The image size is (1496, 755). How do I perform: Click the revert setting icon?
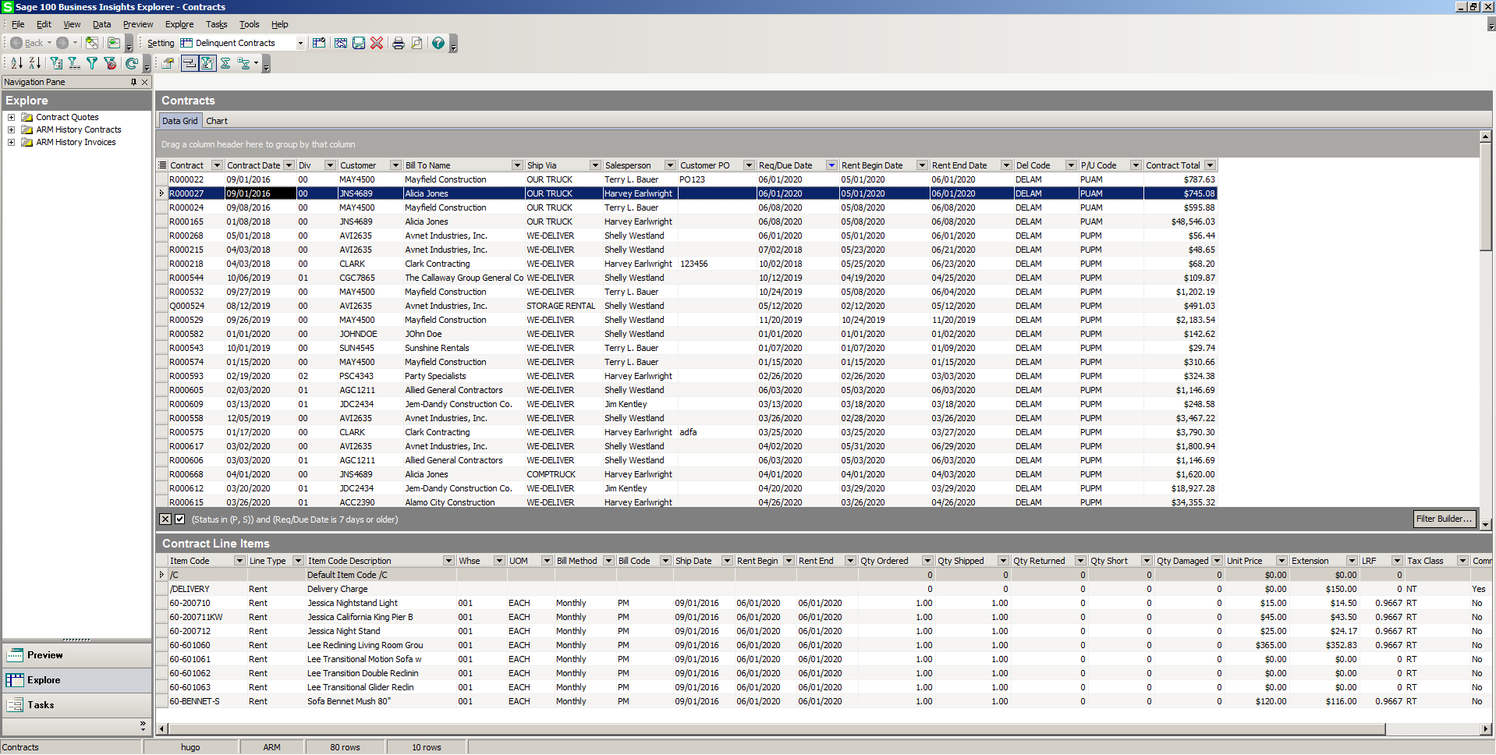pyautogui.click(x=341, y=43)
